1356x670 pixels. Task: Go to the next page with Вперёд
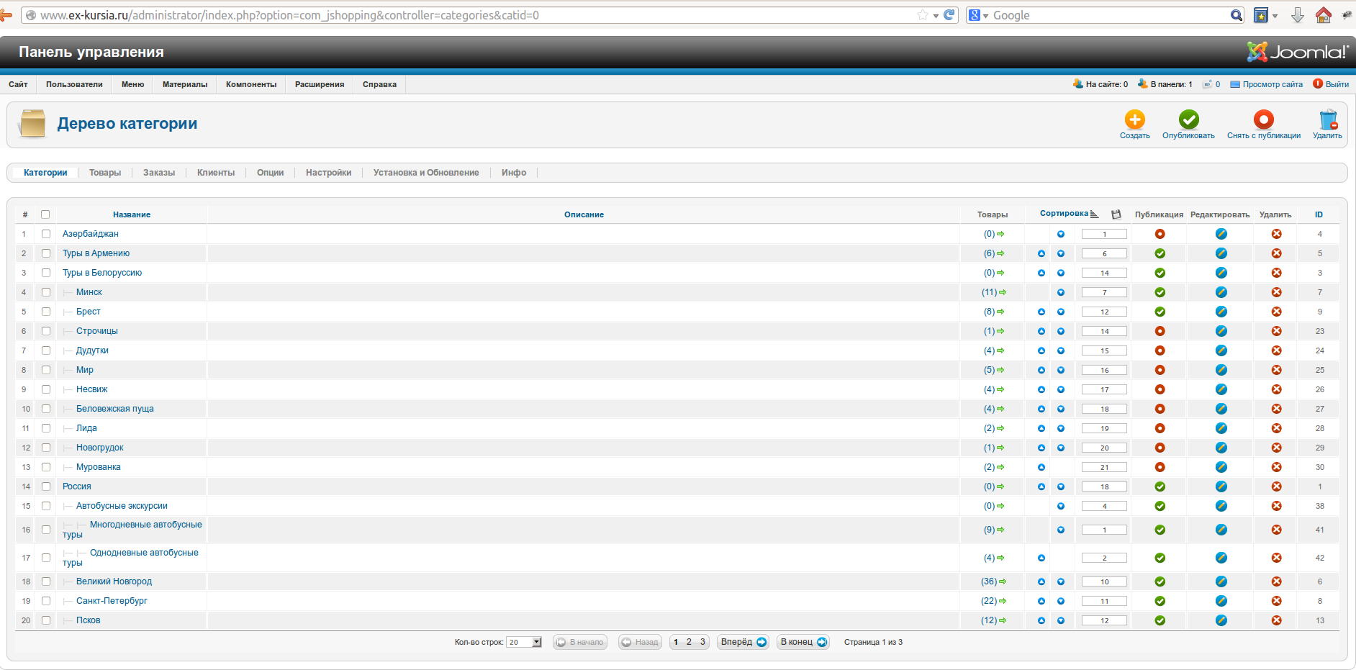coord(743,642)
